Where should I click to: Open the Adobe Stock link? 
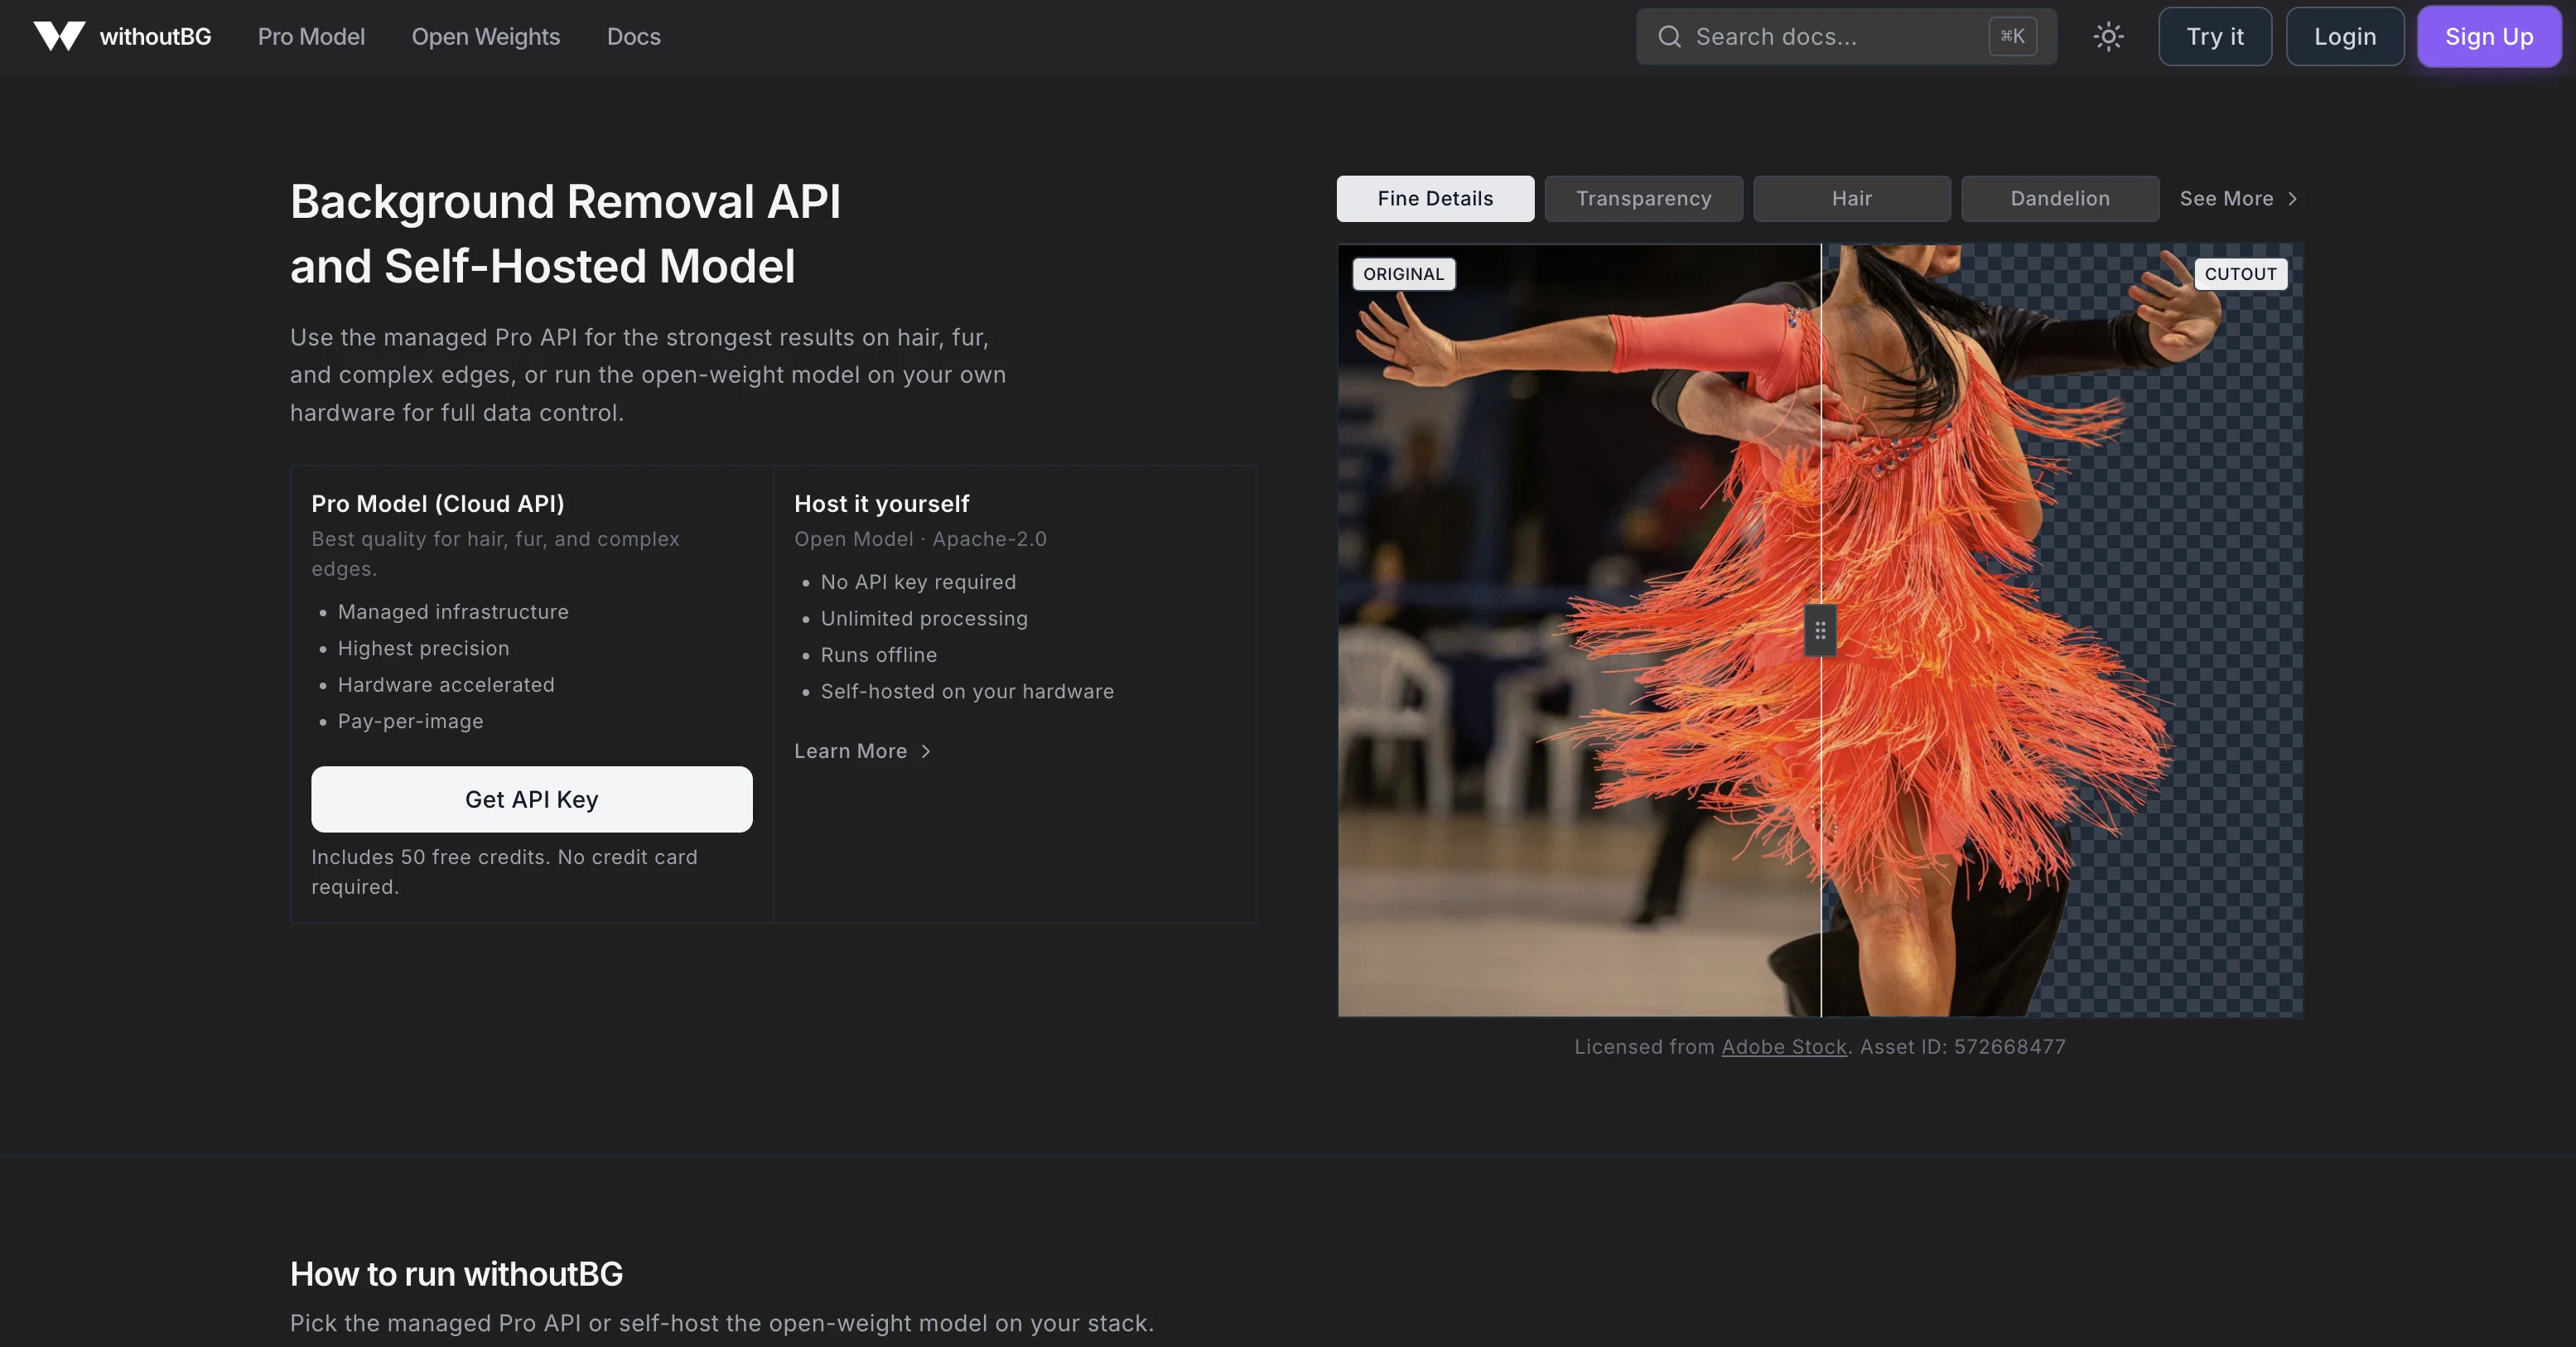(1784, 1047)
